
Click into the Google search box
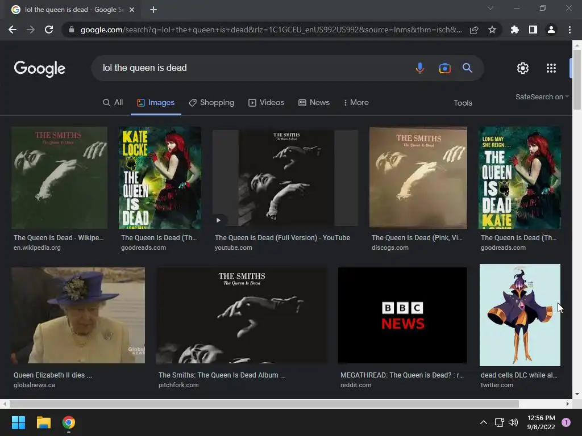256,68
